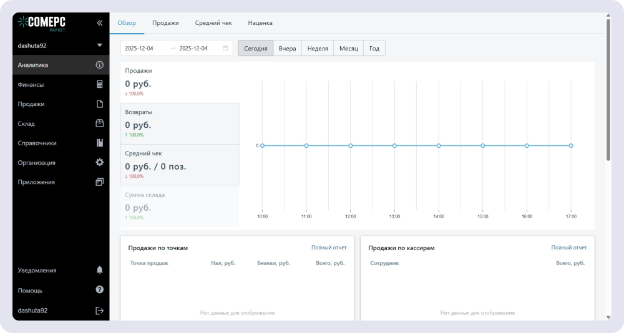Select the Неделя period toggle
This screenshot has height=333, width=624.
[x=318, y=48]
